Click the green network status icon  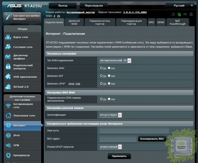[x=179, y=15]
